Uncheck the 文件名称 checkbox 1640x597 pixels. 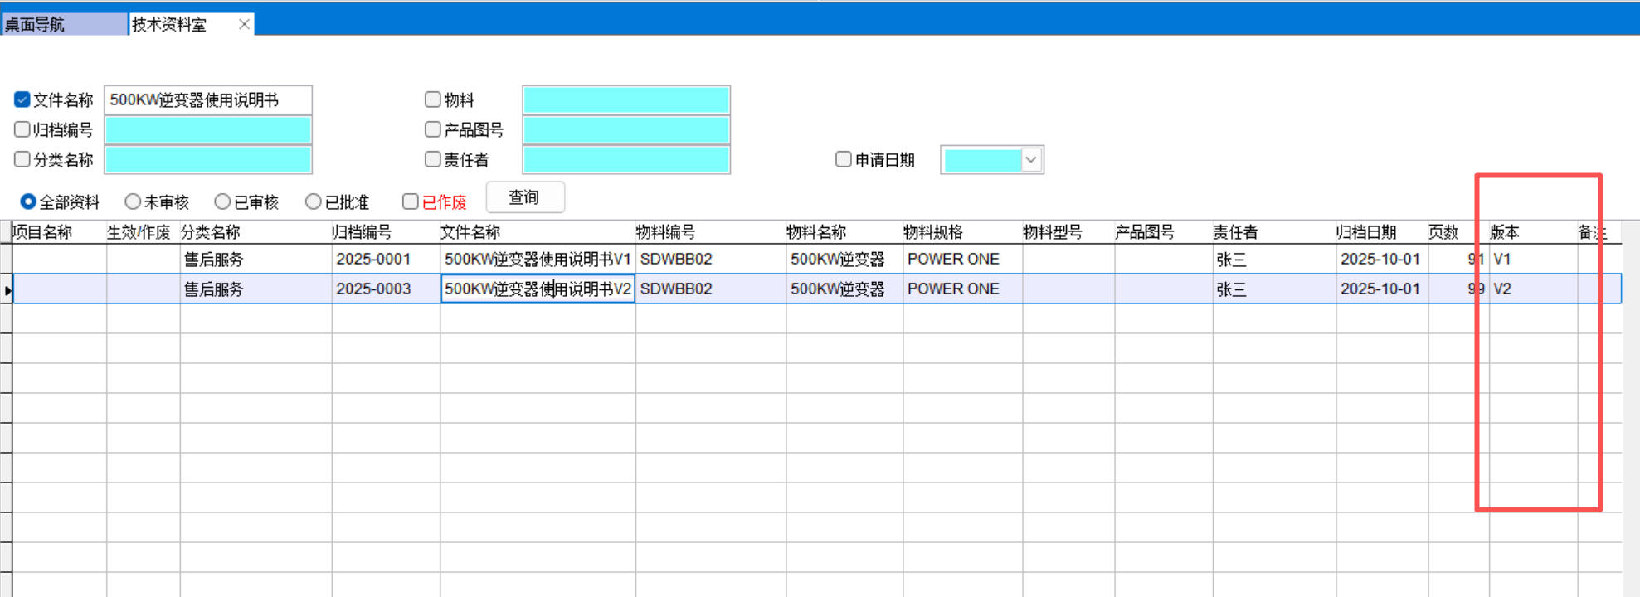click(x=22, y=99)
